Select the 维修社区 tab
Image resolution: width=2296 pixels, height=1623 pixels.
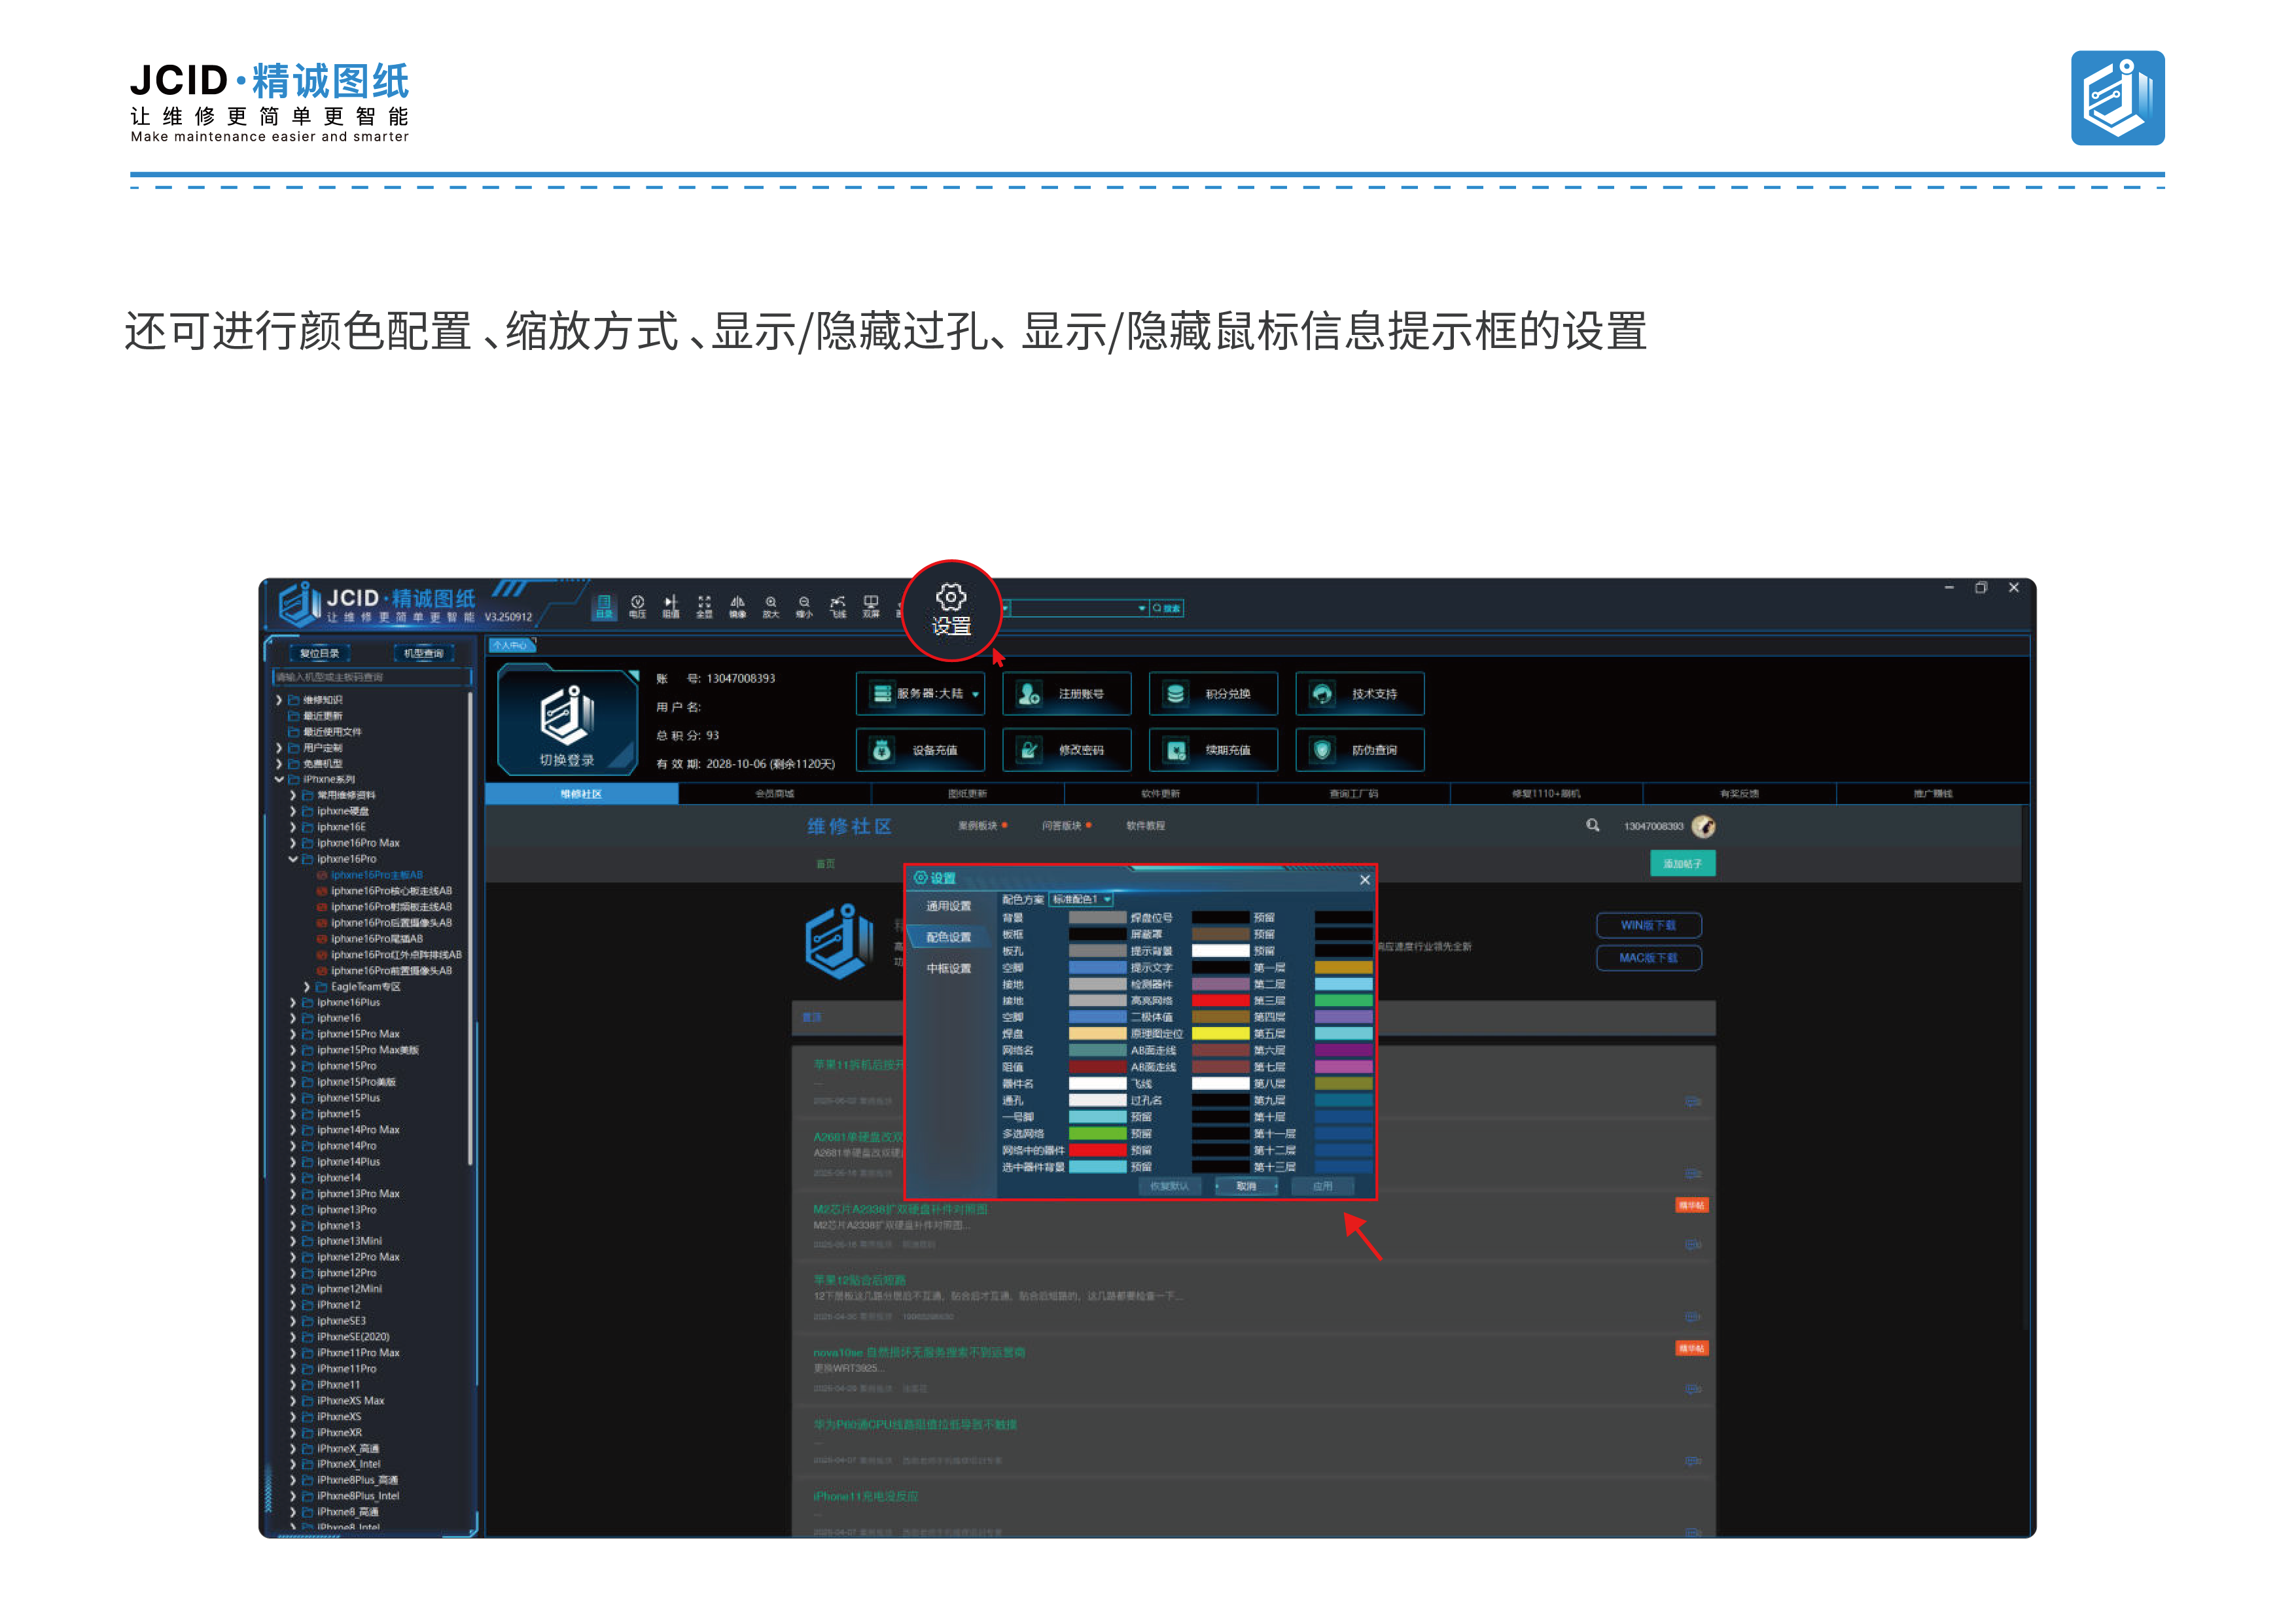pos(581,794)
